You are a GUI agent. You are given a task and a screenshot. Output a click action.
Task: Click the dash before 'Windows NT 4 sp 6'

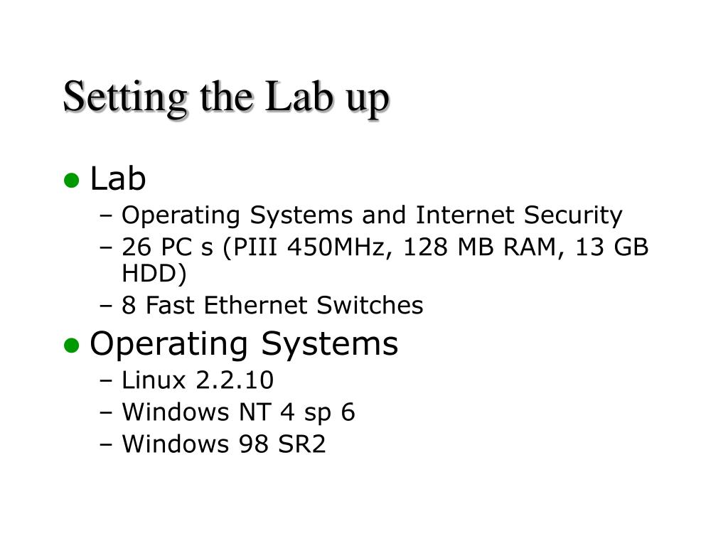[106, 413]
